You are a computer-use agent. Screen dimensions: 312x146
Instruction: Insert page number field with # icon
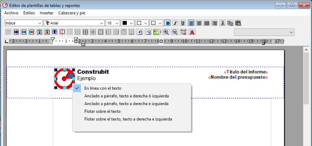click(x=140, y=32)
